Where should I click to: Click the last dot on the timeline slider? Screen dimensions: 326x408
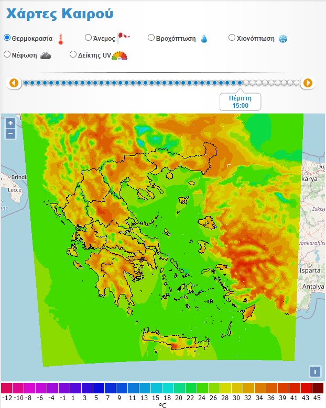[296, 83]
